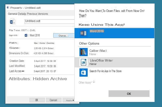Click the Word file icon beside Untitled.odt field
This screenshot has width=162, height=107.
click(12, 22)
